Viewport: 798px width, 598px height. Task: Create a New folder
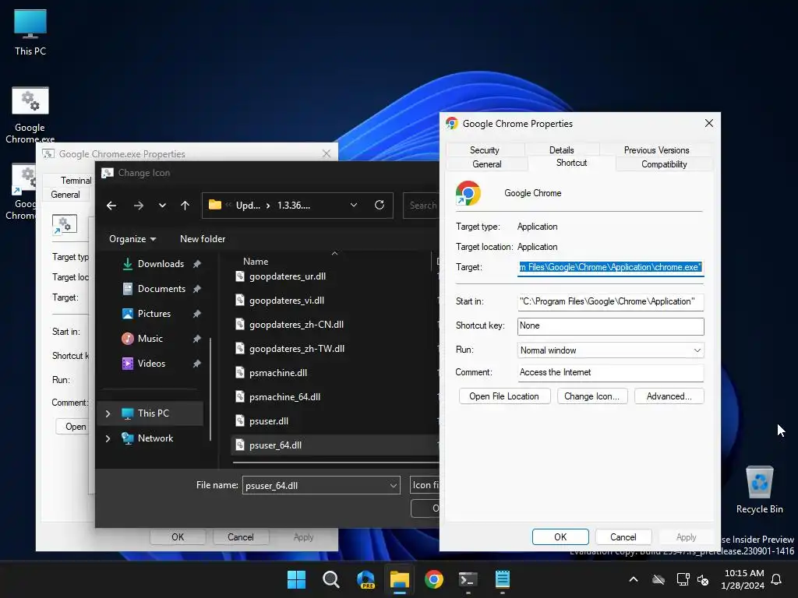tap(203, 239)
